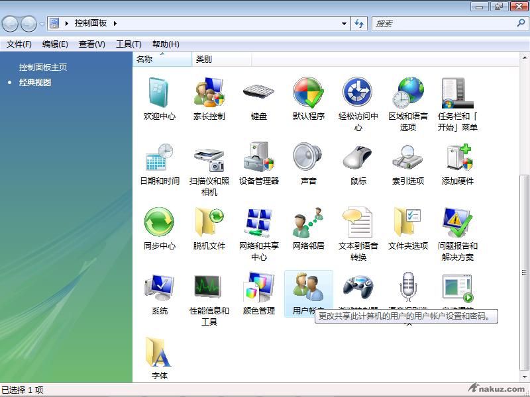Screen dimensions: 530x397
Task: Open the 帮助(H) menu
Action: [166, 44]
